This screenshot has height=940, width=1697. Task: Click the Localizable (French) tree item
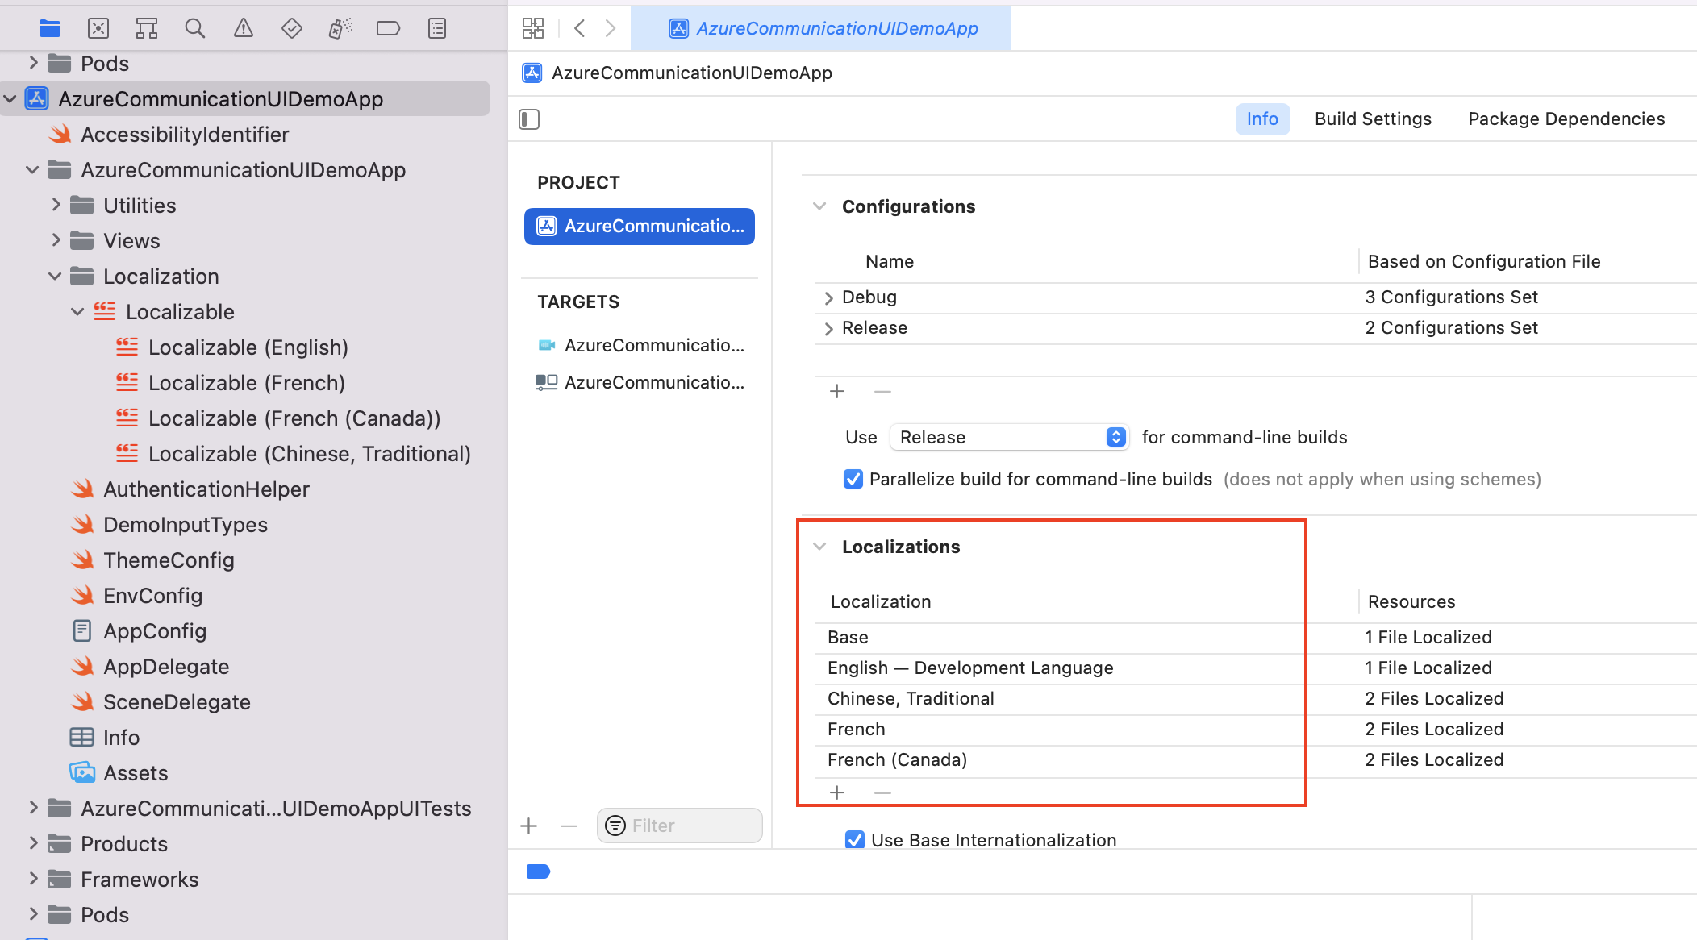(x=247, y=382)
